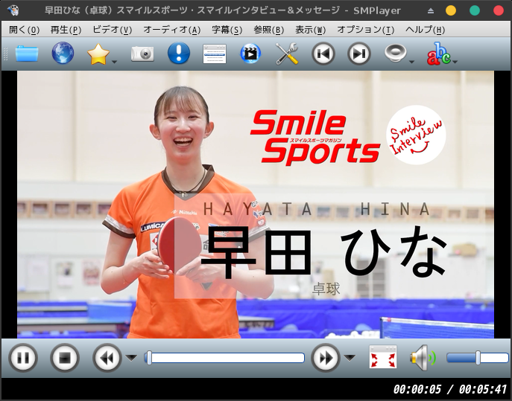This screenshot has width=512, height=401.
Task: Stop the video playback
Action: click(x=65, y=358)
